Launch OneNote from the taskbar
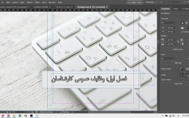The image size is (189, 118). click(x=8, y=116)
